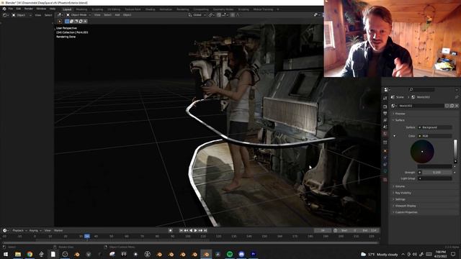Expand the Viewport Display panel
This screenshot has width=461, height=259.
[405, 206]
